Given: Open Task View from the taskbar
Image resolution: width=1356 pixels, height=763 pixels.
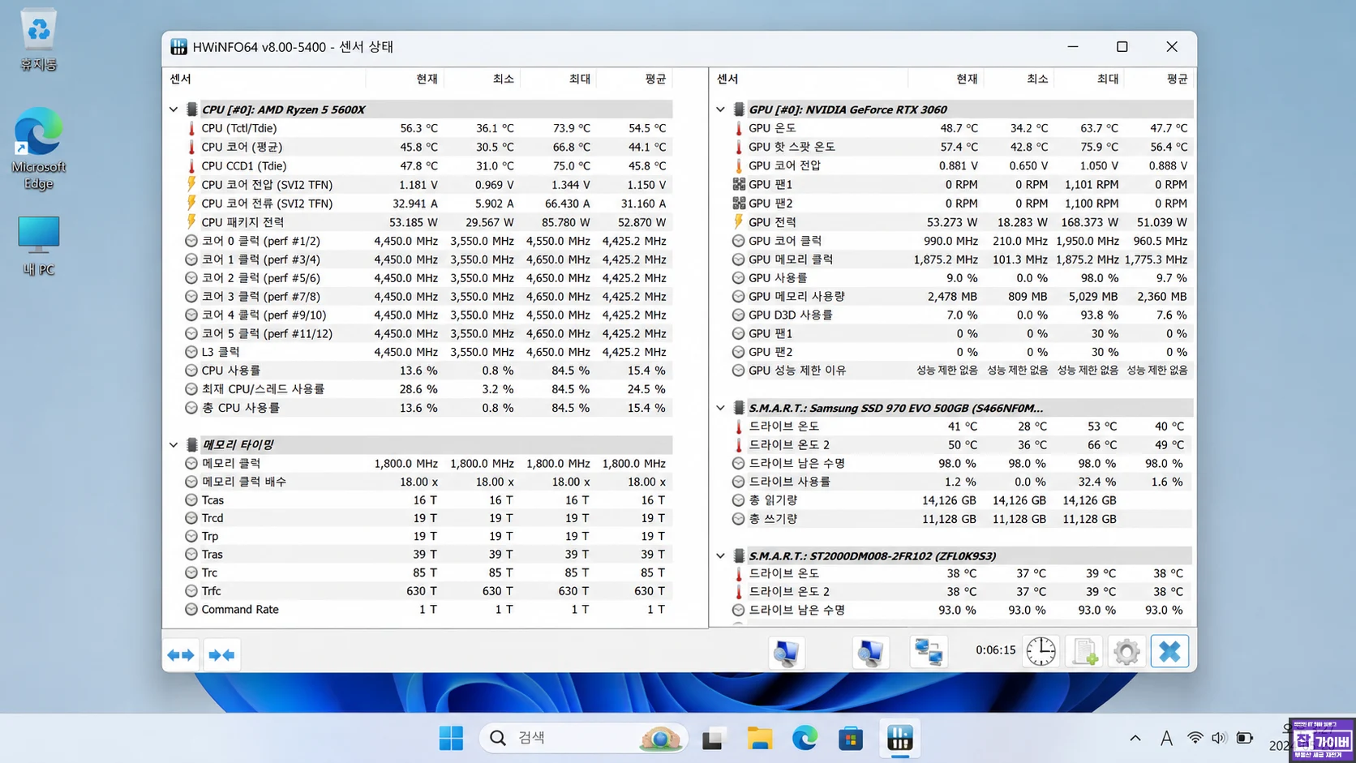Looking at the screenshot, I should (x=713, y=738).
